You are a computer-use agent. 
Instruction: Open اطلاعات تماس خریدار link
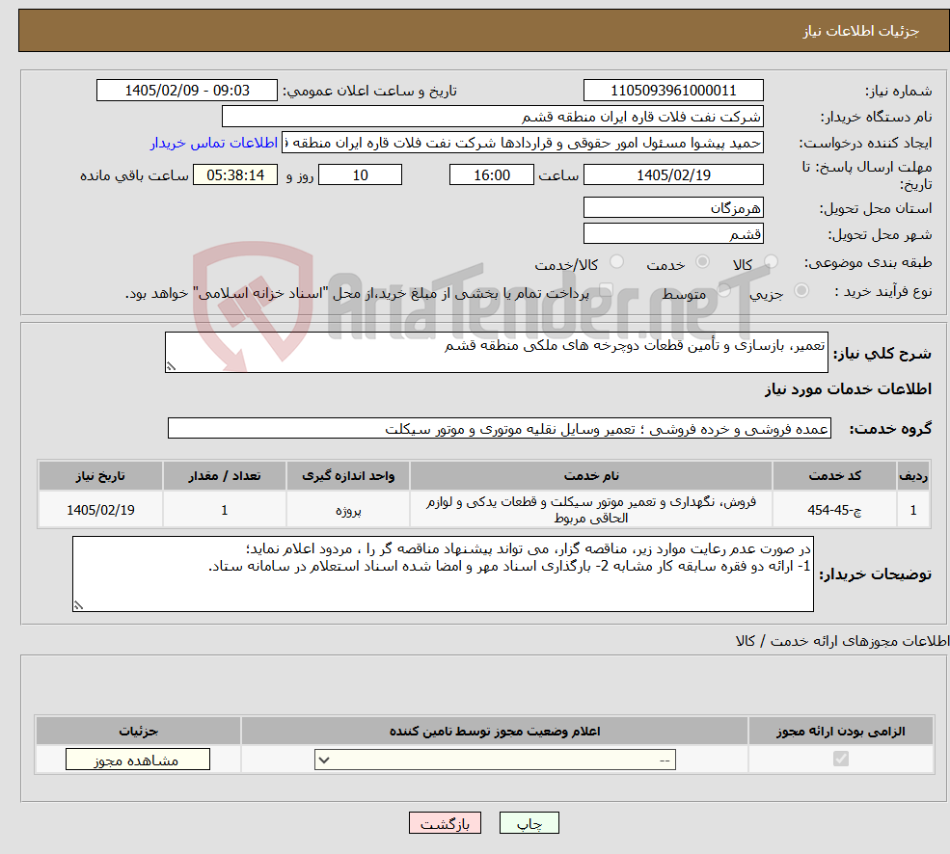214,143
